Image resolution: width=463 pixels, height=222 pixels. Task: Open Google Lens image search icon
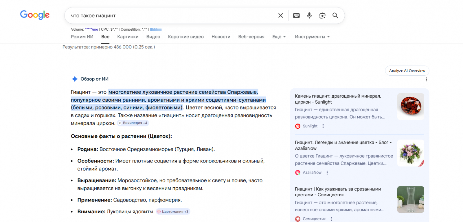(322, 16)
